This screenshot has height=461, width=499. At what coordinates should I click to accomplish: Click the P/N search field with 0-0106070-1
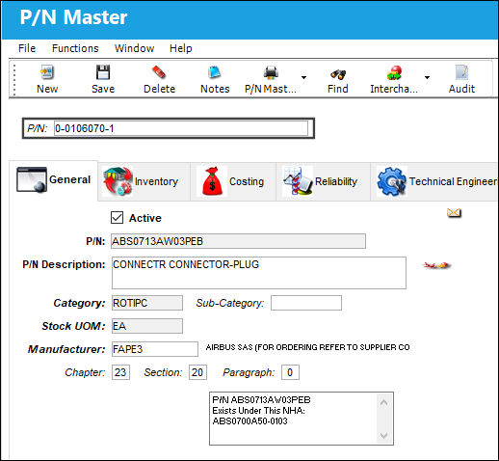tap(181, 128)
